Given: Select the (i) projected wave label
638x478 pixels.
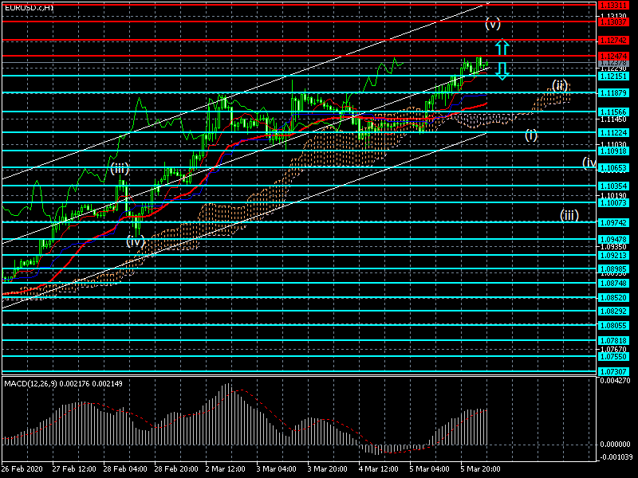Looking at the screenshot, I should 530,135.
